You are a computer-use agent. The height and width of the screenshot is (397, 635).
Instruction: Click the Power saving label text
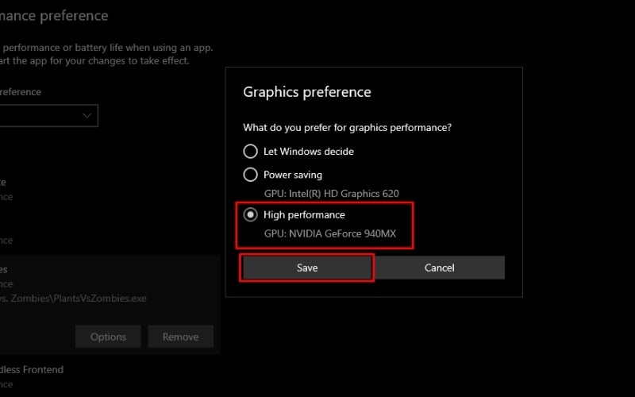(293, 175)
